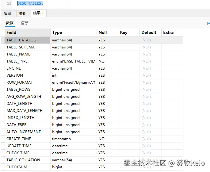Select the AVG_ROW_LENGTH field cell
Image resolution: width=210 pixels, height=172 pixels.
[28, 97]
